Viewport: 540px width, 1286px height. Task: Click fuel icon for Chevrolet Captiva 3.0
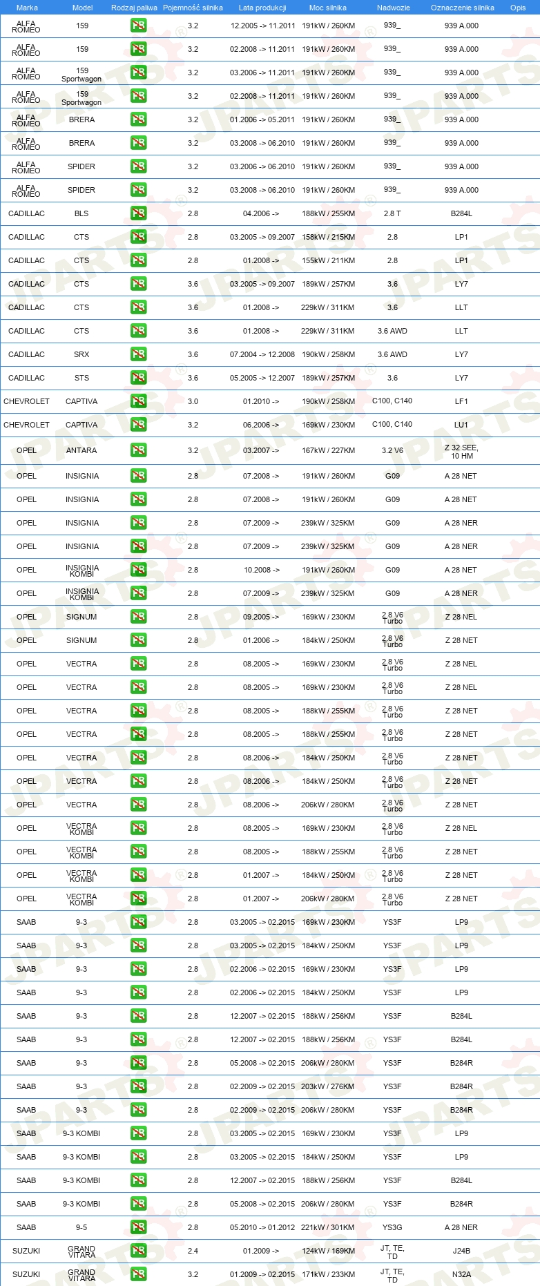pos(138,401)
